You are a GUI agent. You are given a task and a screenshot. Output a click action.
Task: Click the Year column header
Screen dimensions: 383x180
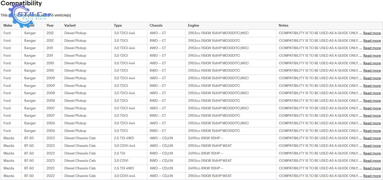50,25
